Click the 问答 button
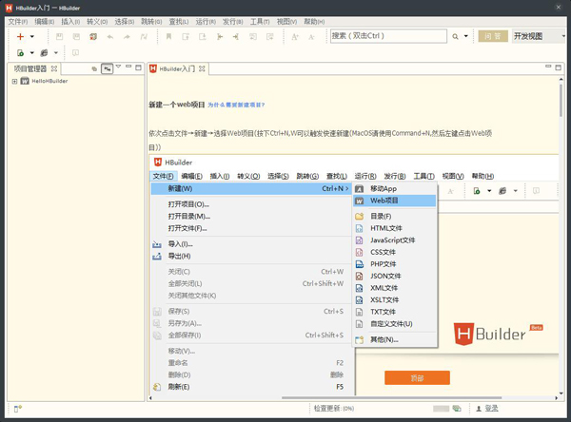The image size is (571, 422). click(493, 36)
